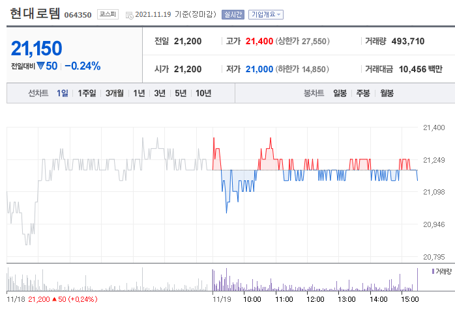The width and height of the screenshot is (455, 309).
Task: Show the 3년 line chart
Action: (x=160, y=93)
